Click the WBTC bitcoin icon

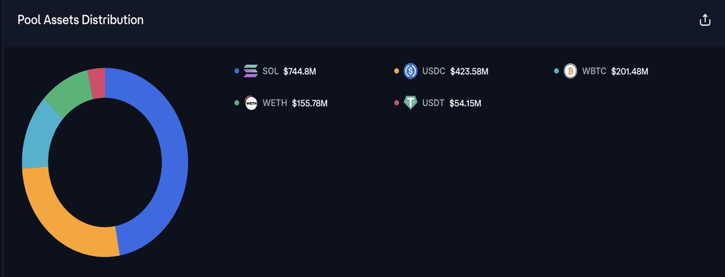(570, 71)
